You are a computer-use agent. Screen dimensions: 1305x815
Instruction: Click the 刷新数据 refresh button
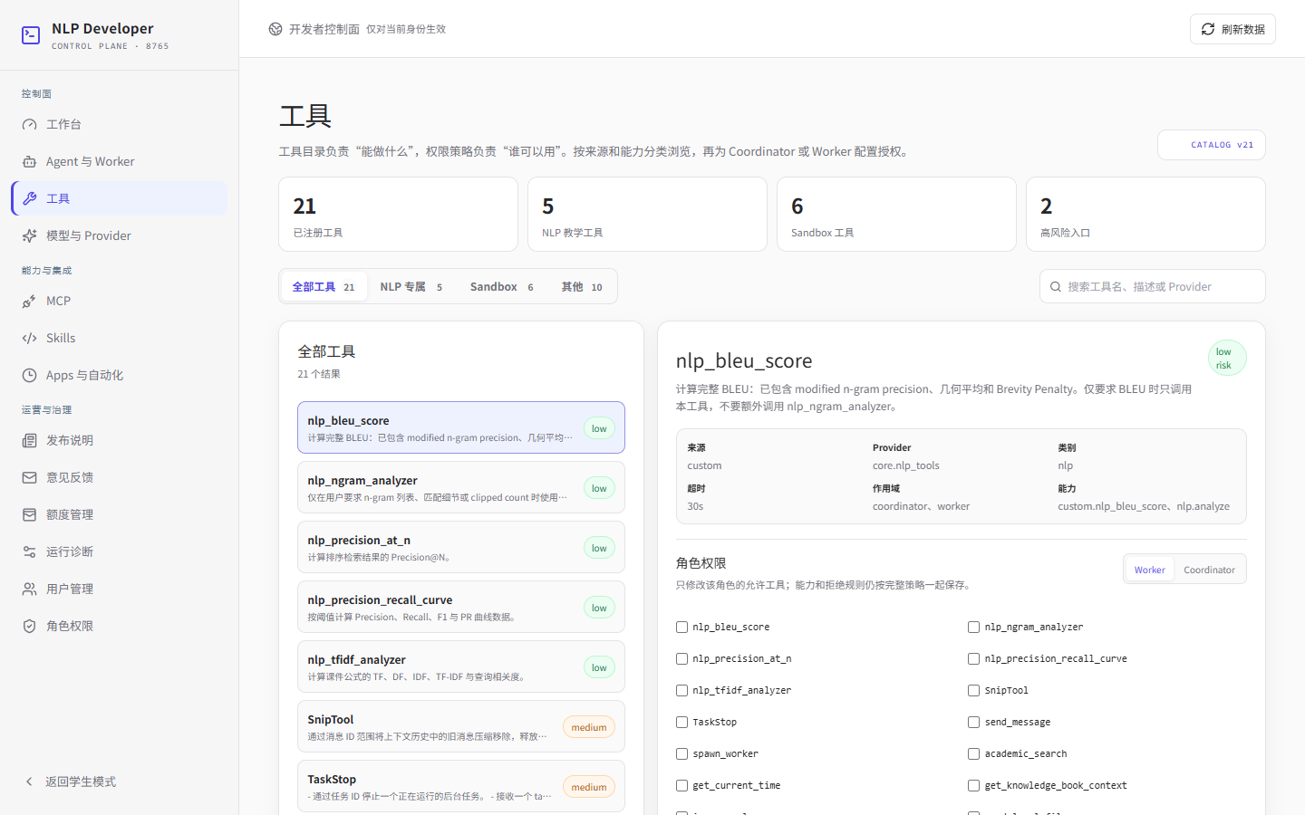[1232, 29]
